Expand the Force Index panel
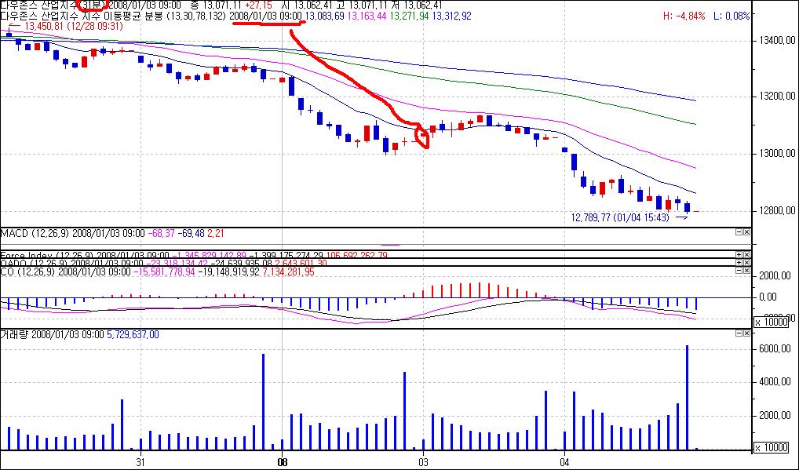This screenshot has width=799, height=470. [739, 255]
